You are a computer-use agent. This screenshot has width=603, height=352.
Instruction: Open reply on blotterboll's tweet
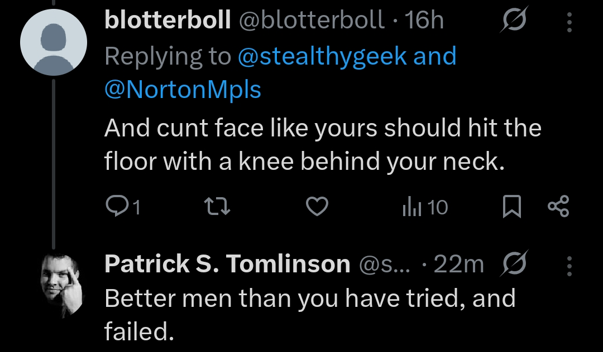123,207
